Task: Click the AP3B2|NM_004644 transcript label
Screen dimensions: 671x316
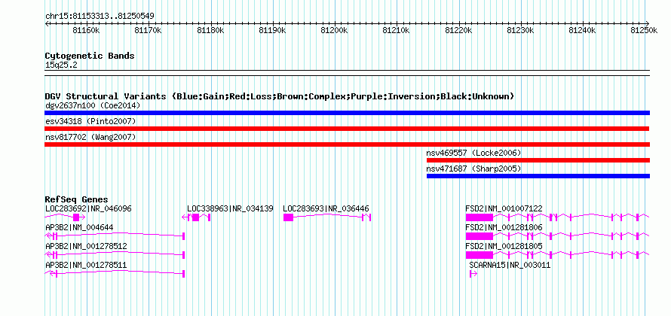Action: click(x=79, y=227)
